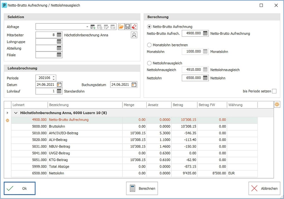
Task: Sort by Ansatz column header
Action: pyautogui.click(x=159, y=105)
